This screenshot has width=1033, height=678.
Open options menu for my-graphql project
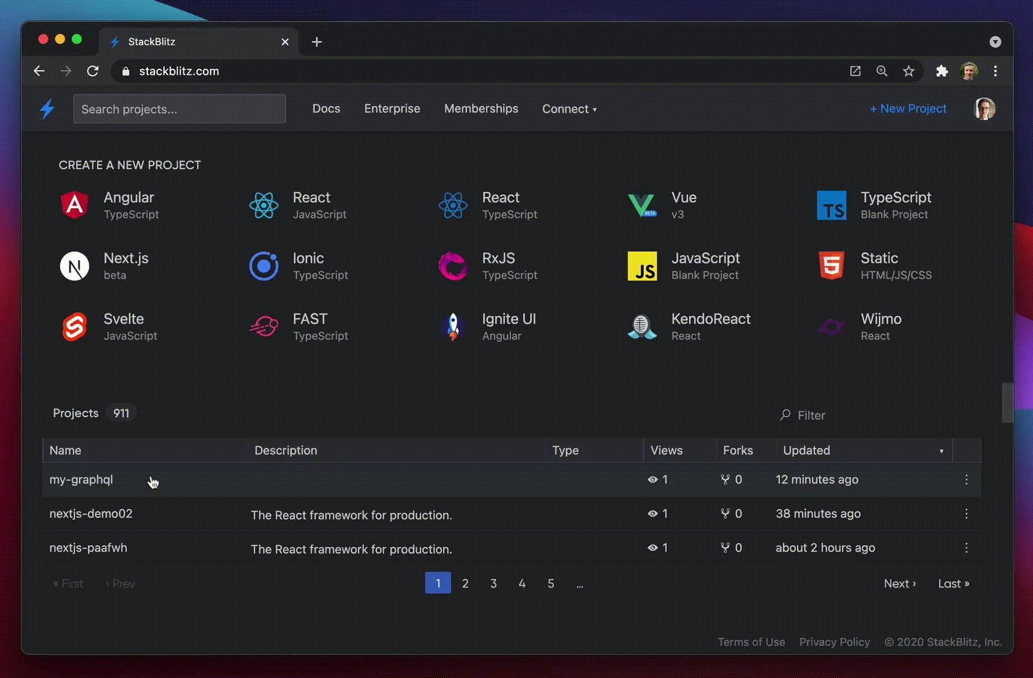click(x=966, y=480)
